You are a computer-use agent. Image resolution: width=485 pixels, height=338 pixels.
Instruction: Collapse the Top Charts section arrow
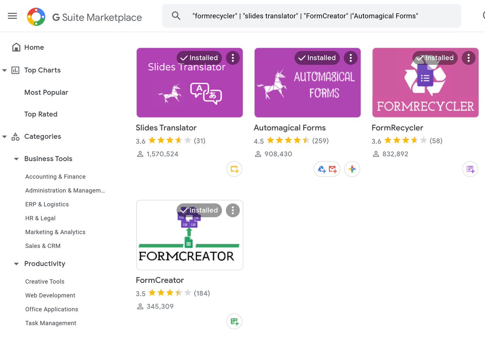click(4, 70)
